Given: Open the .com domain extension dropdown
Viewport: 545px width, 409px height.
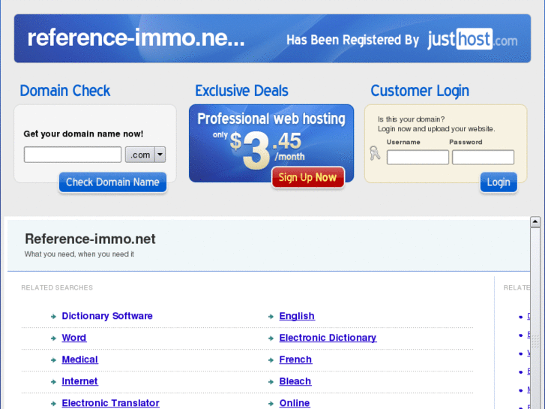Looking at the screenshot, I should [145, 155].
